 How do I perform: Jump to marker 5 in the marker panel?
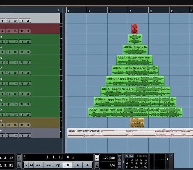click(x=146, y=160)
